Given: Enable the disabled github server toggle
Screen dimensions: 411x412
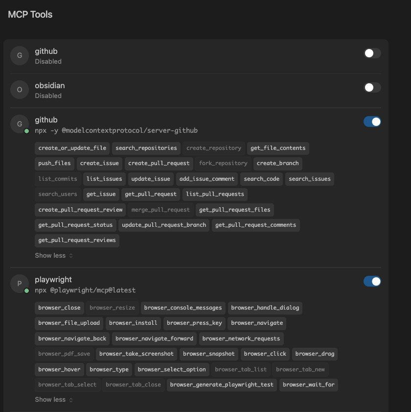Looking at the screenshot, I should [372, 53].
